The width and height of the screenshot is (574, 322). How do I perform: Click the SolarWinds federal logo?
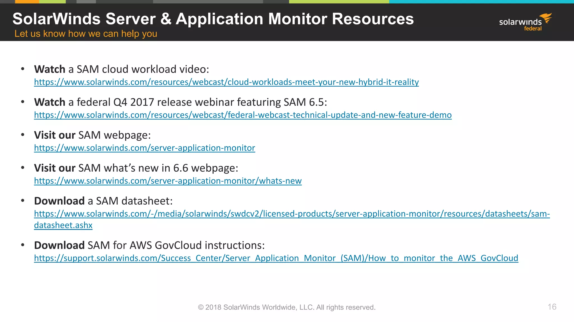[x=526, y=22]
